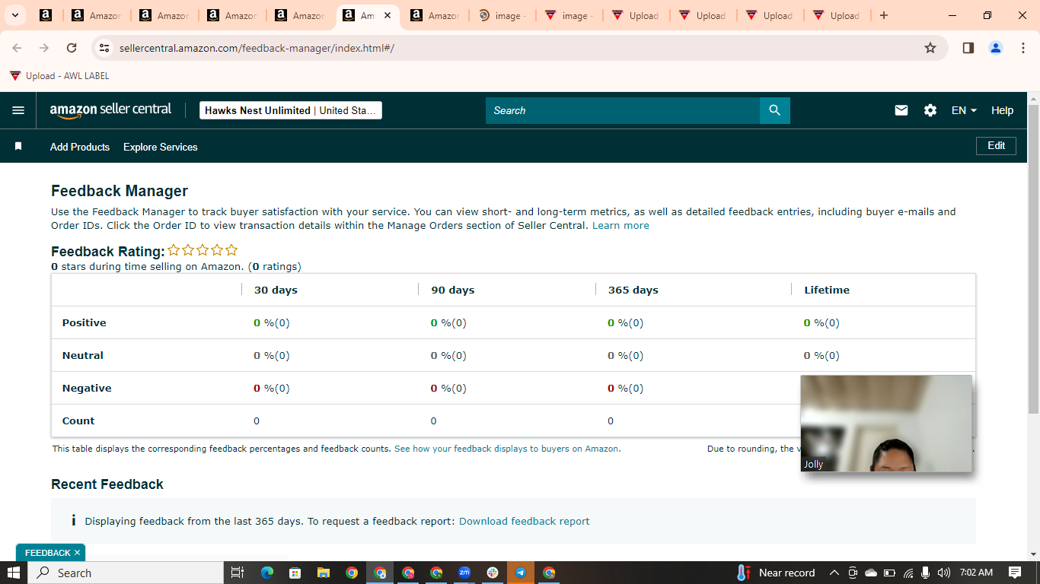The width and height of the screenshot is (1040, 584).
Task: Click the 'Lifetime' column header
Action: (827, 290)
